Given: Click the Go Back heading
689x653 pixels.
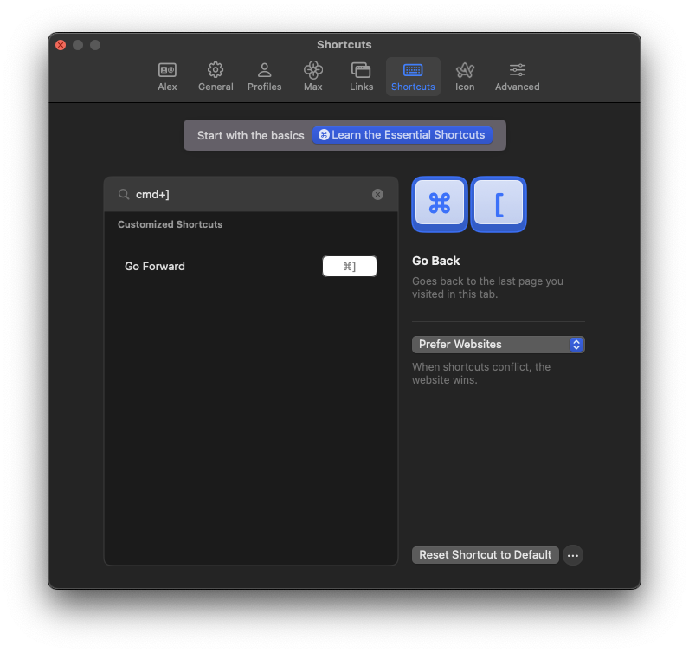Looking at the screenshot, I should pyautogui.click(x=435, y=261).
